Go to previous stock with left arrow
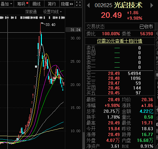This screenshot has height=149, width=158. [88, 5]
